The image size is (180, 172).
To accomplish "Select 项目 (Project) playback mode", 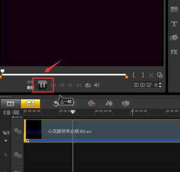I will click(30, 82).
